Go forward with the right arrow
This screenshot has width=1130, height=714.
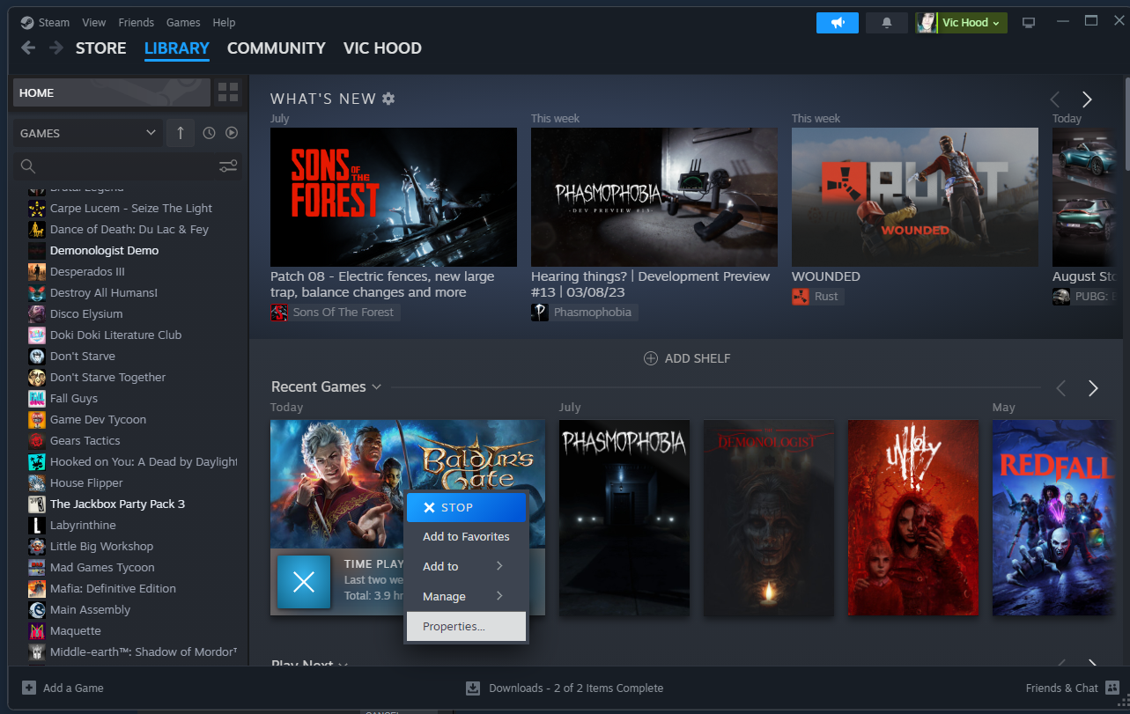(x=55, y=48)
